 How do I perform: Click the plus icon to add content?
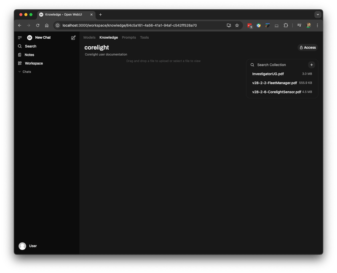point(311,65)
